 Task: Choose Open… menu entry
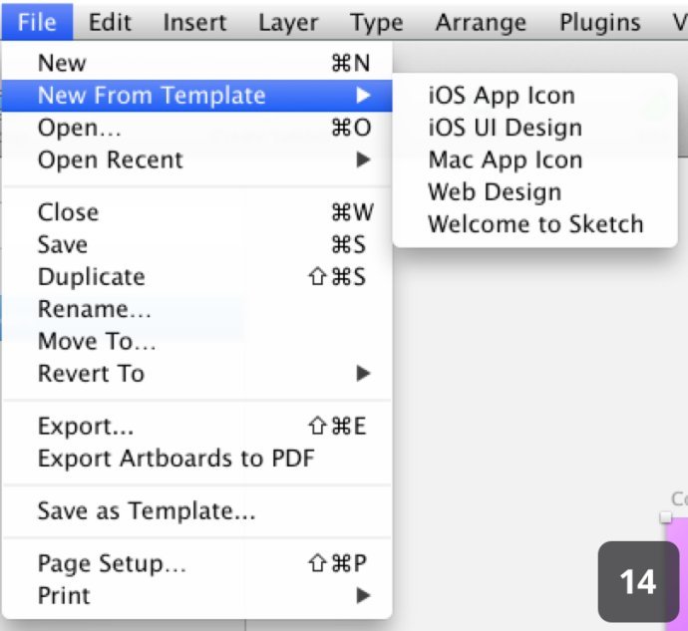[196, 128]
